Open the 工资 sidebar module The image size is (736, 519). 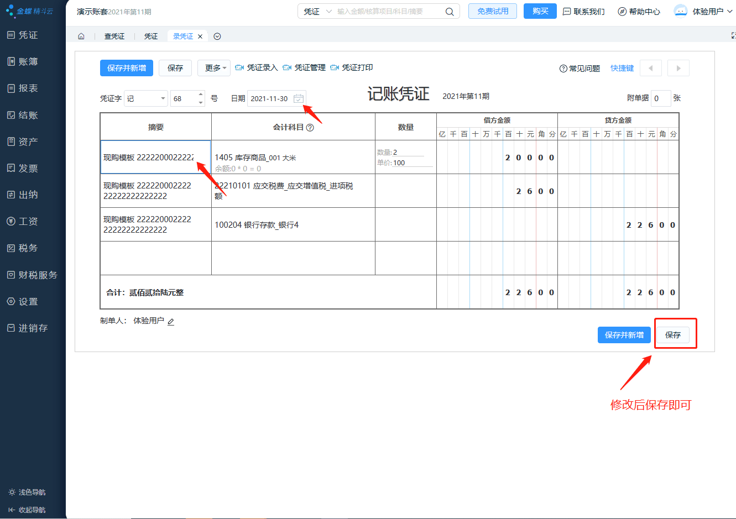[x=23, y=221]
